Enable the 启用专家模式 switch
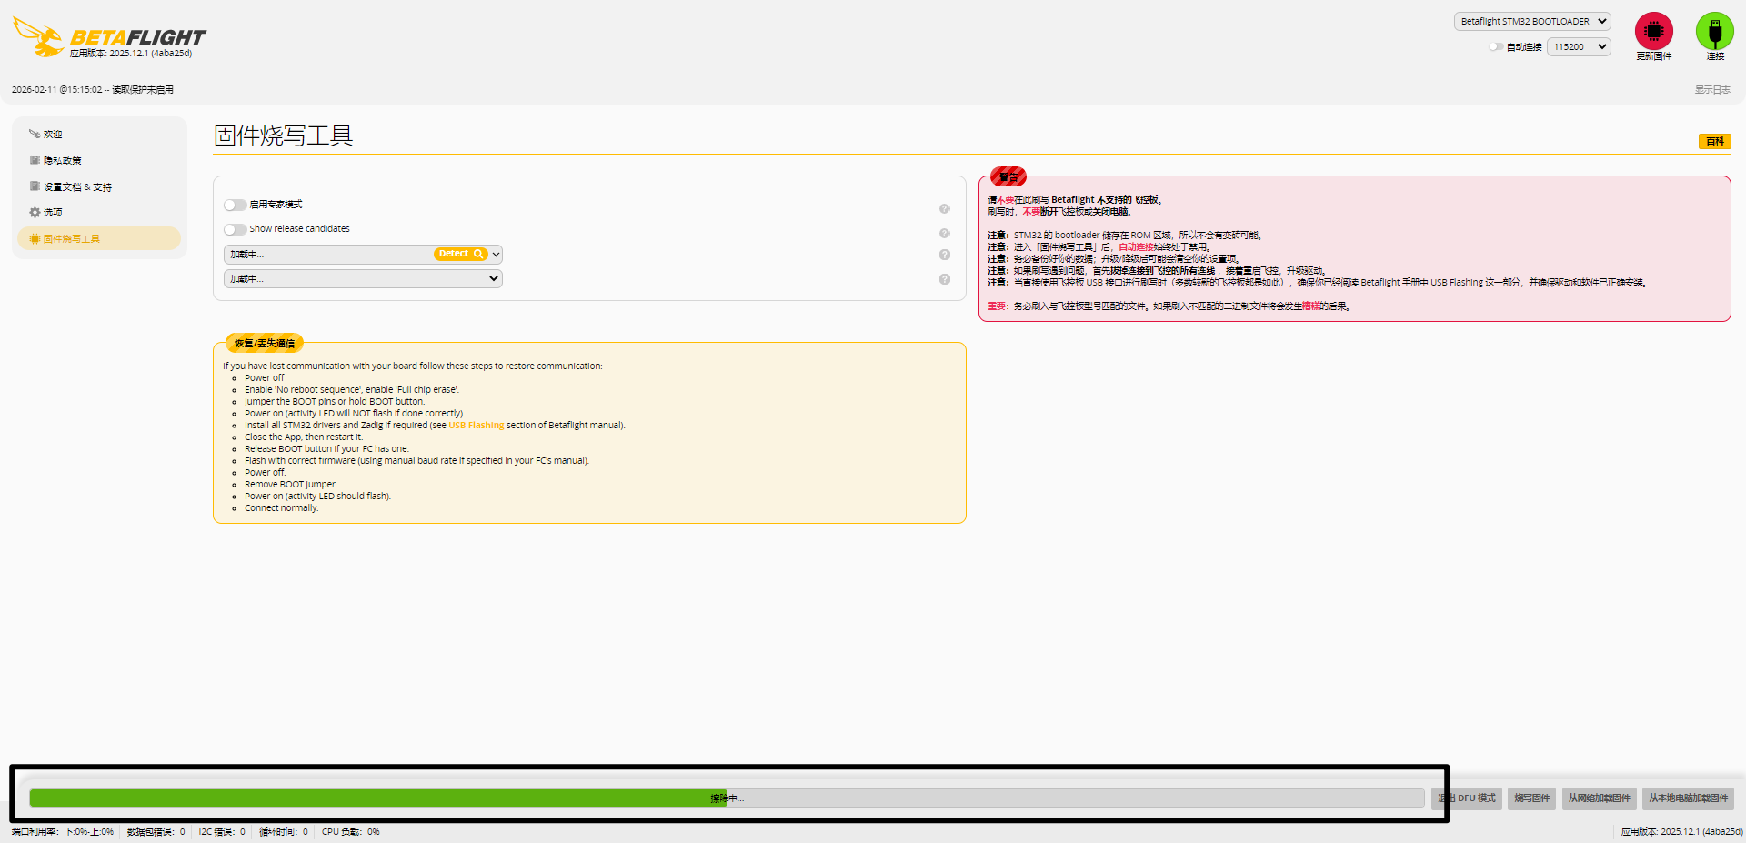Viewport: 1746px width, 843px height. click(235, 206)
